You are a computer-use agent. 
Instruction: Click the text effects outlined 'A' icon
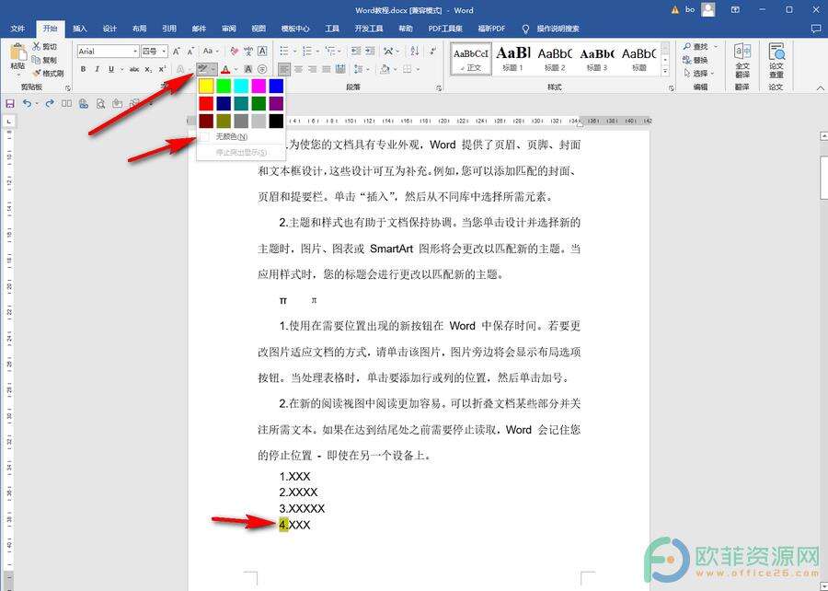180,69
